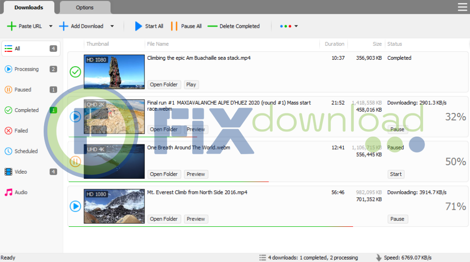470x262 pixels.
Task: Open the three colored dots dropdown
Action: click(289, 26)
